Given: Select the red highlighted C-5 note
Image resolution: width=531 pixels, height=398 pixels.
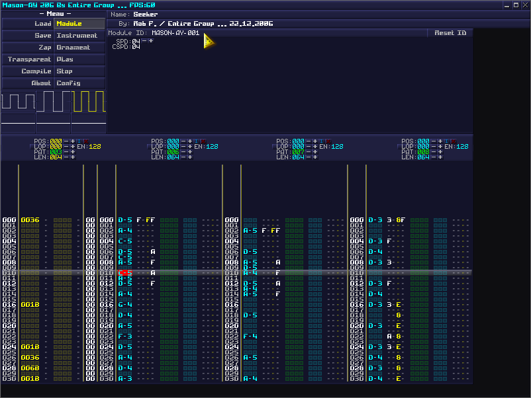Looking at the screenshot, I should click(x=125, y=273).
